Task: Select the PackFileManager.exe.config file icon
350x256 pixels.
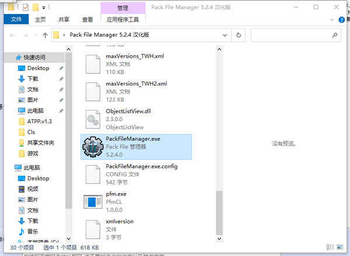Action: coord(93,175)
